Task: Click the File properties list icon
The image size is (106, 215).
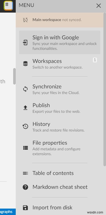Action: (x=25, y=148)
